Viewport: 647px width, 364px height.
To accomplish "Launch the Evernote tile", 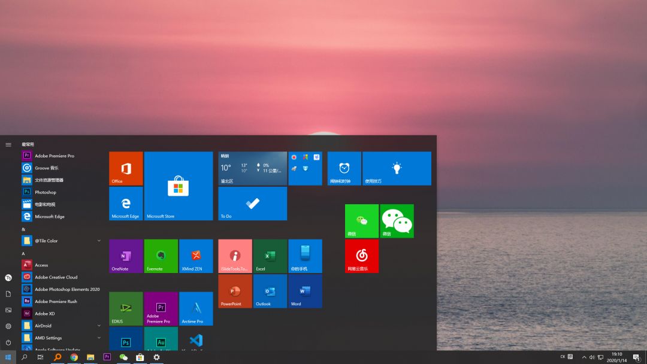I will pos(161,256).
